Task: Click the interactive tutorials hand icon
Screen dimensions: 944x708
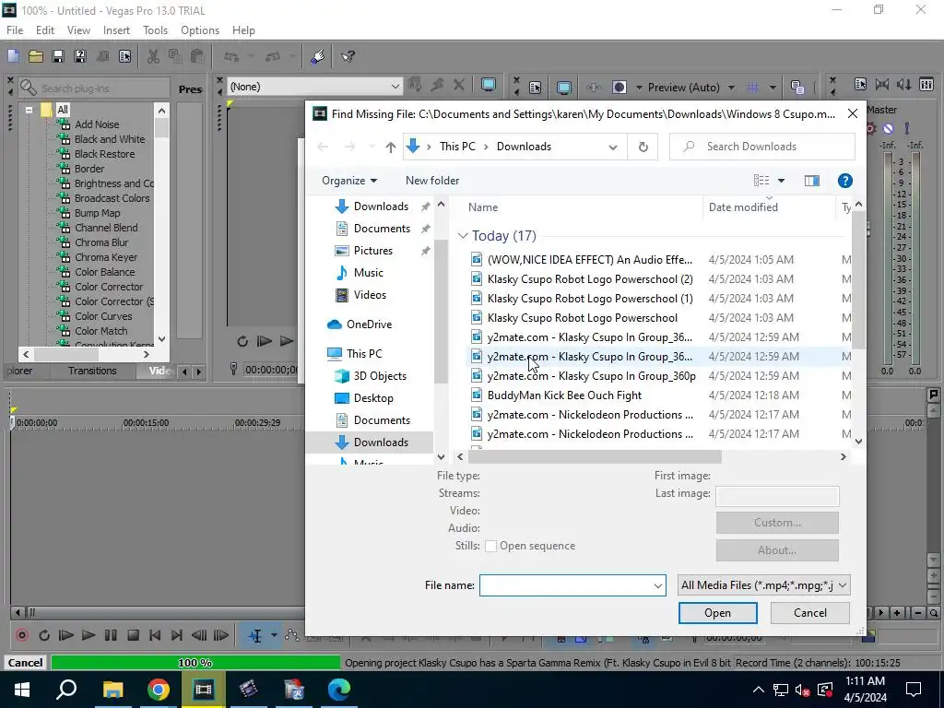Action: click(x=318, y=56)
